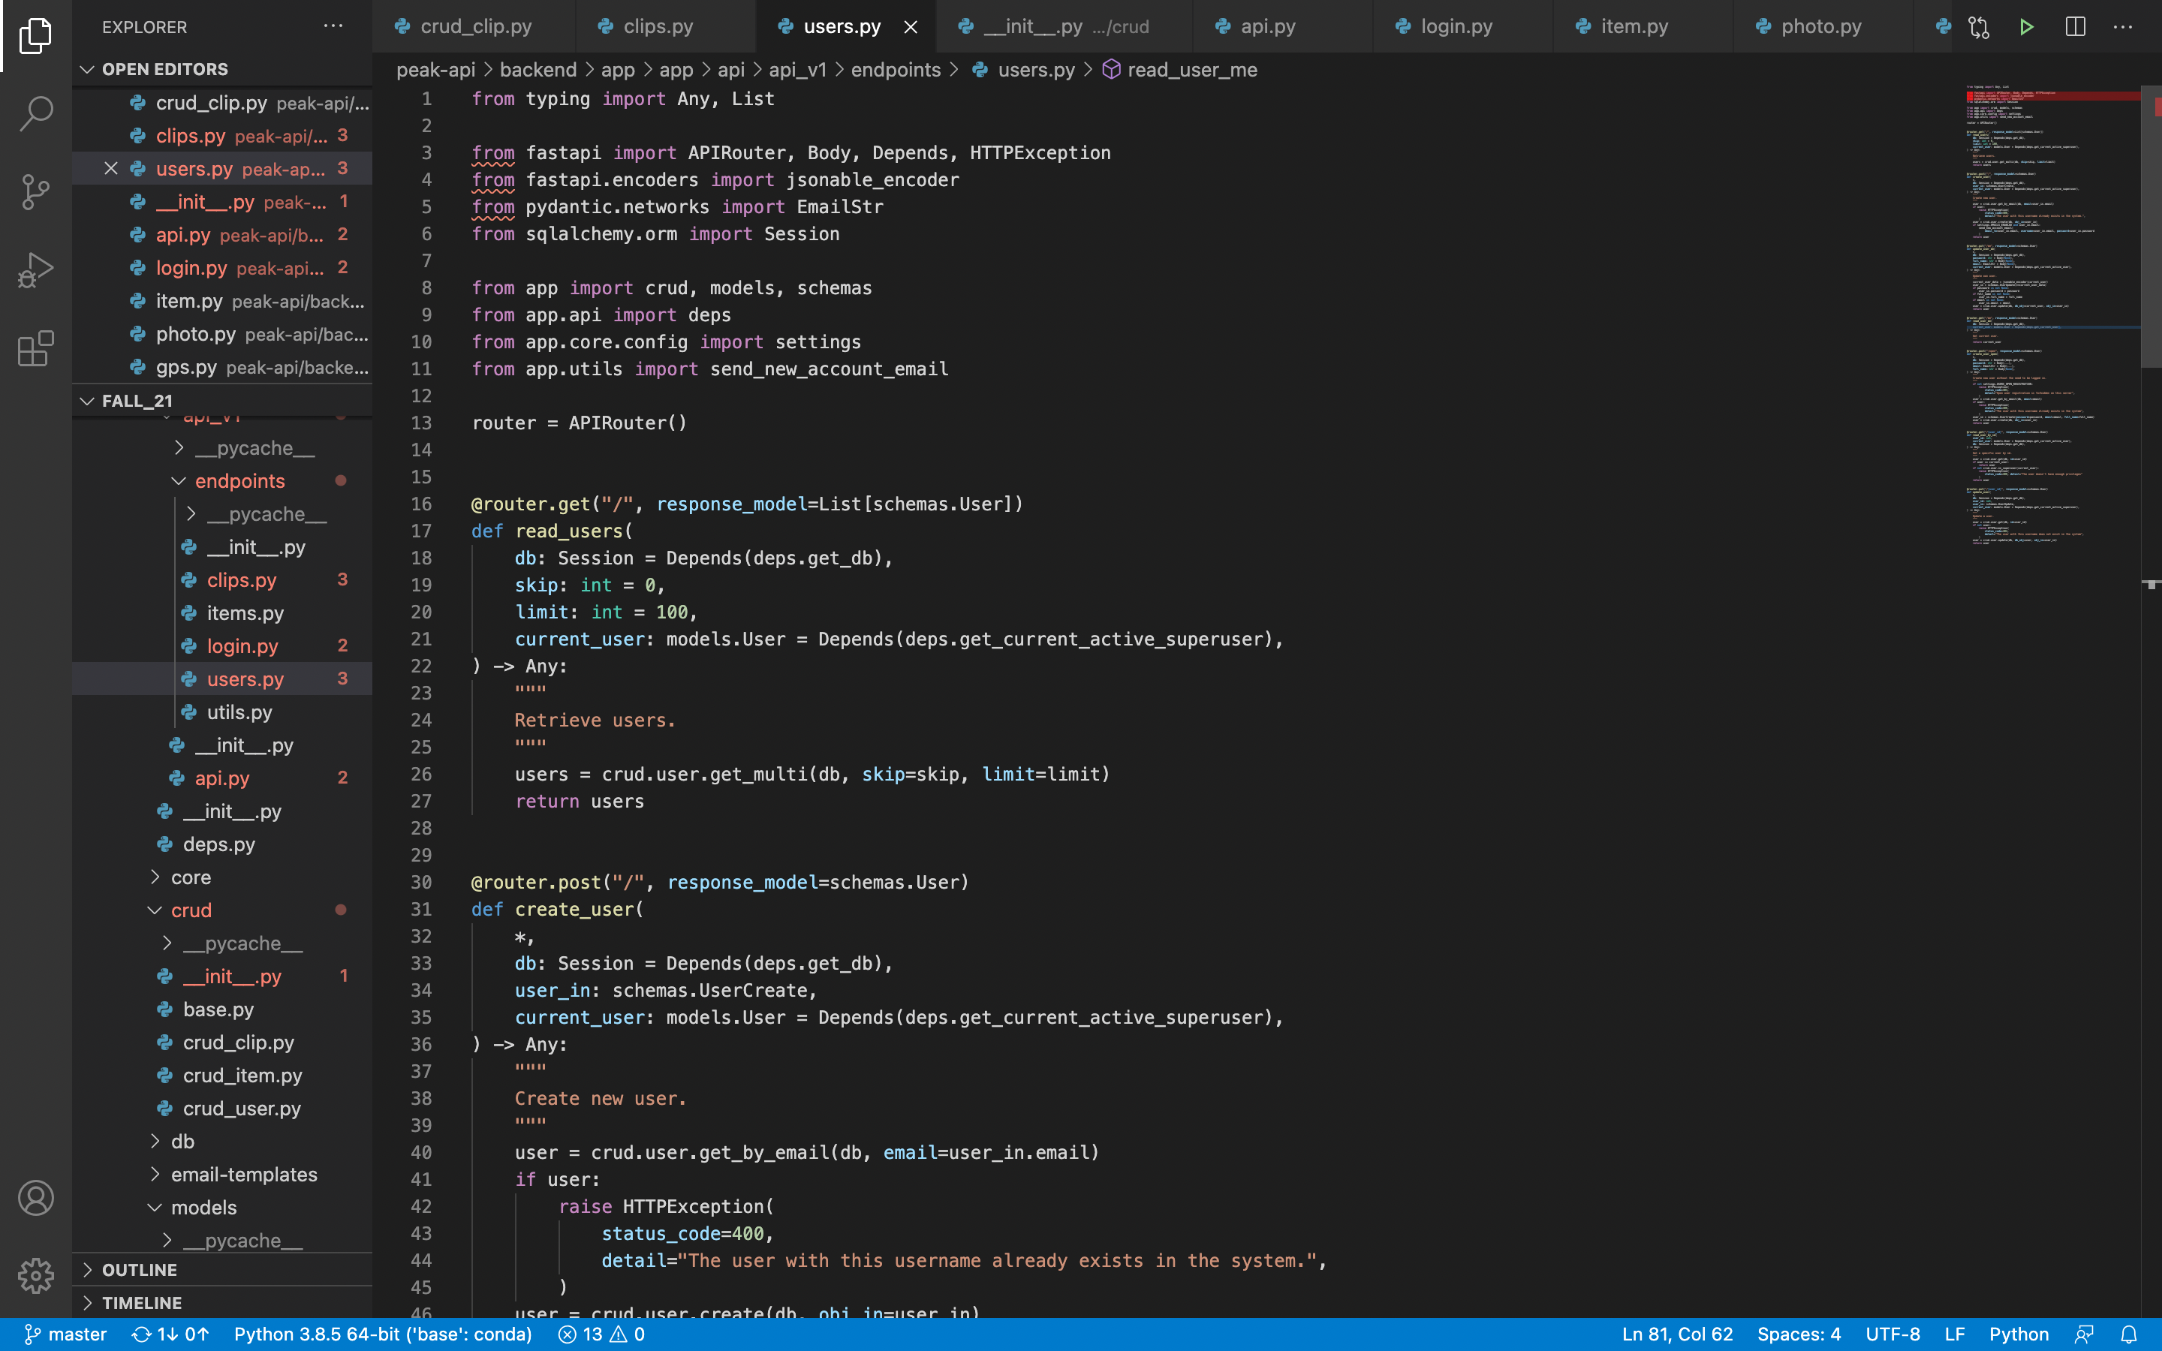Open the Run and Debug view
2162x1351 pixels.
(36, 270)
